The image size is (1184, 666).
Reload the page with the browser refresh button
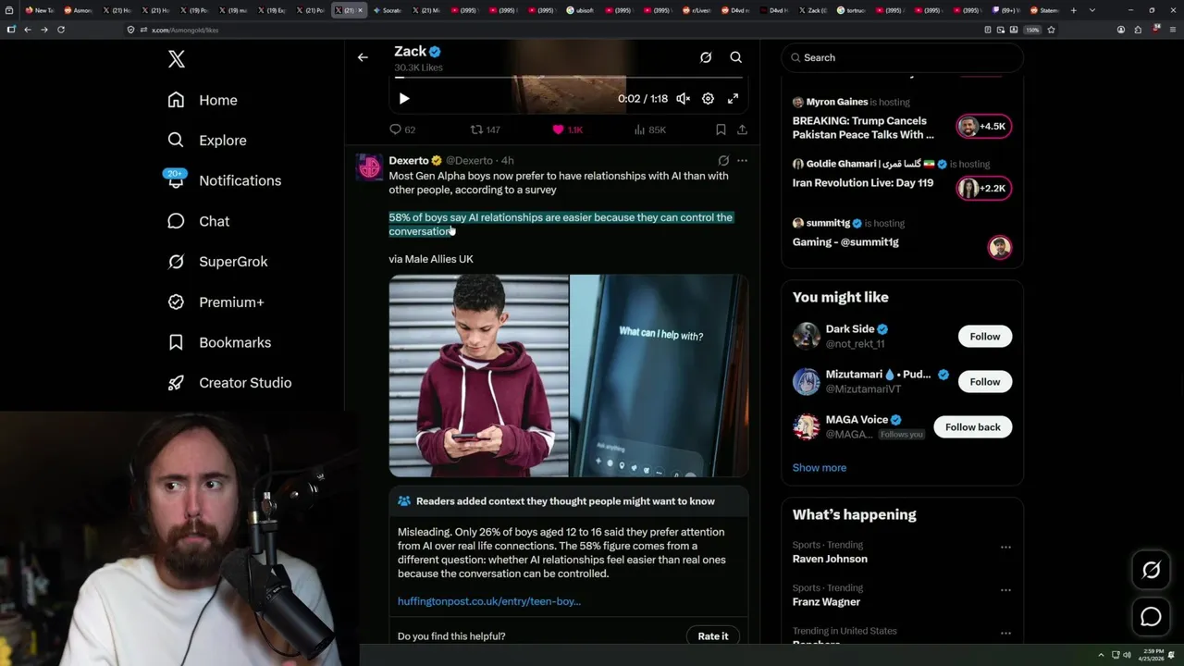click(61, 30)
